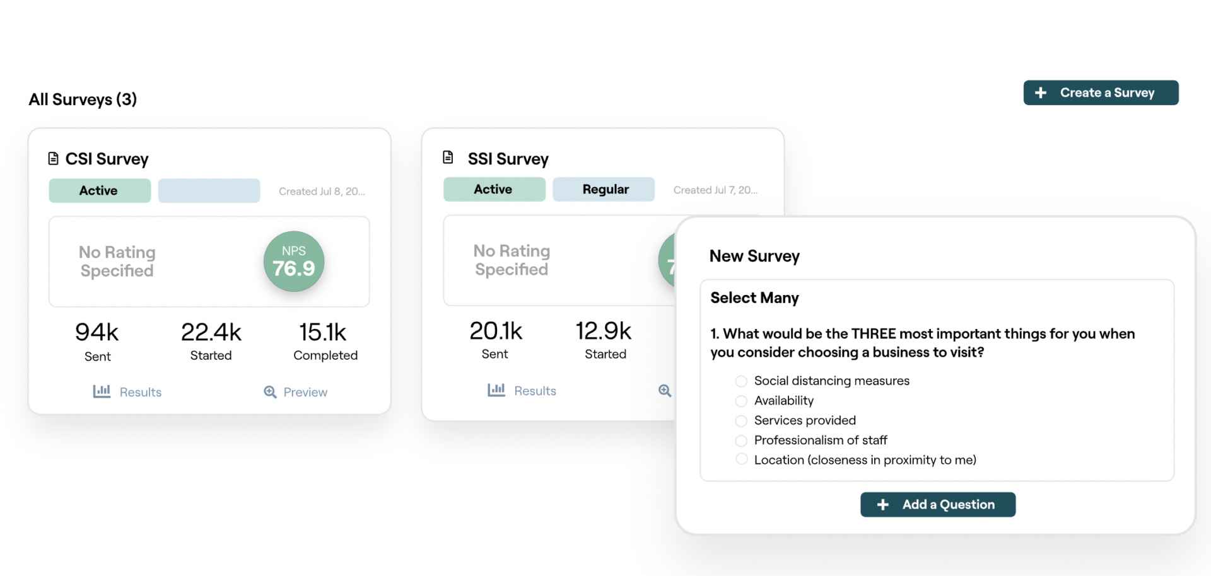Click the Add a Question button
1211x576 pixels.
point(938,504)
